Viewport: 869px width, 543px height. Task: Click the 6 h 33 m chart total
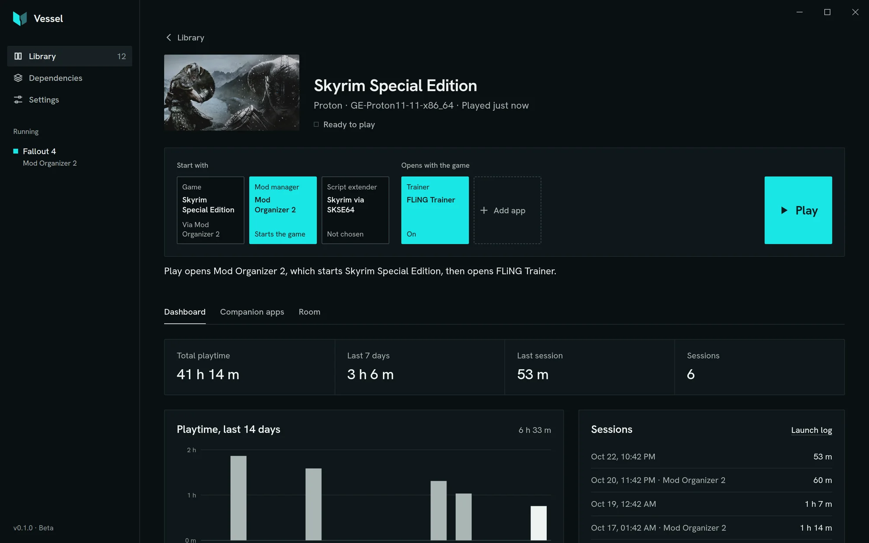coord(534,430)
